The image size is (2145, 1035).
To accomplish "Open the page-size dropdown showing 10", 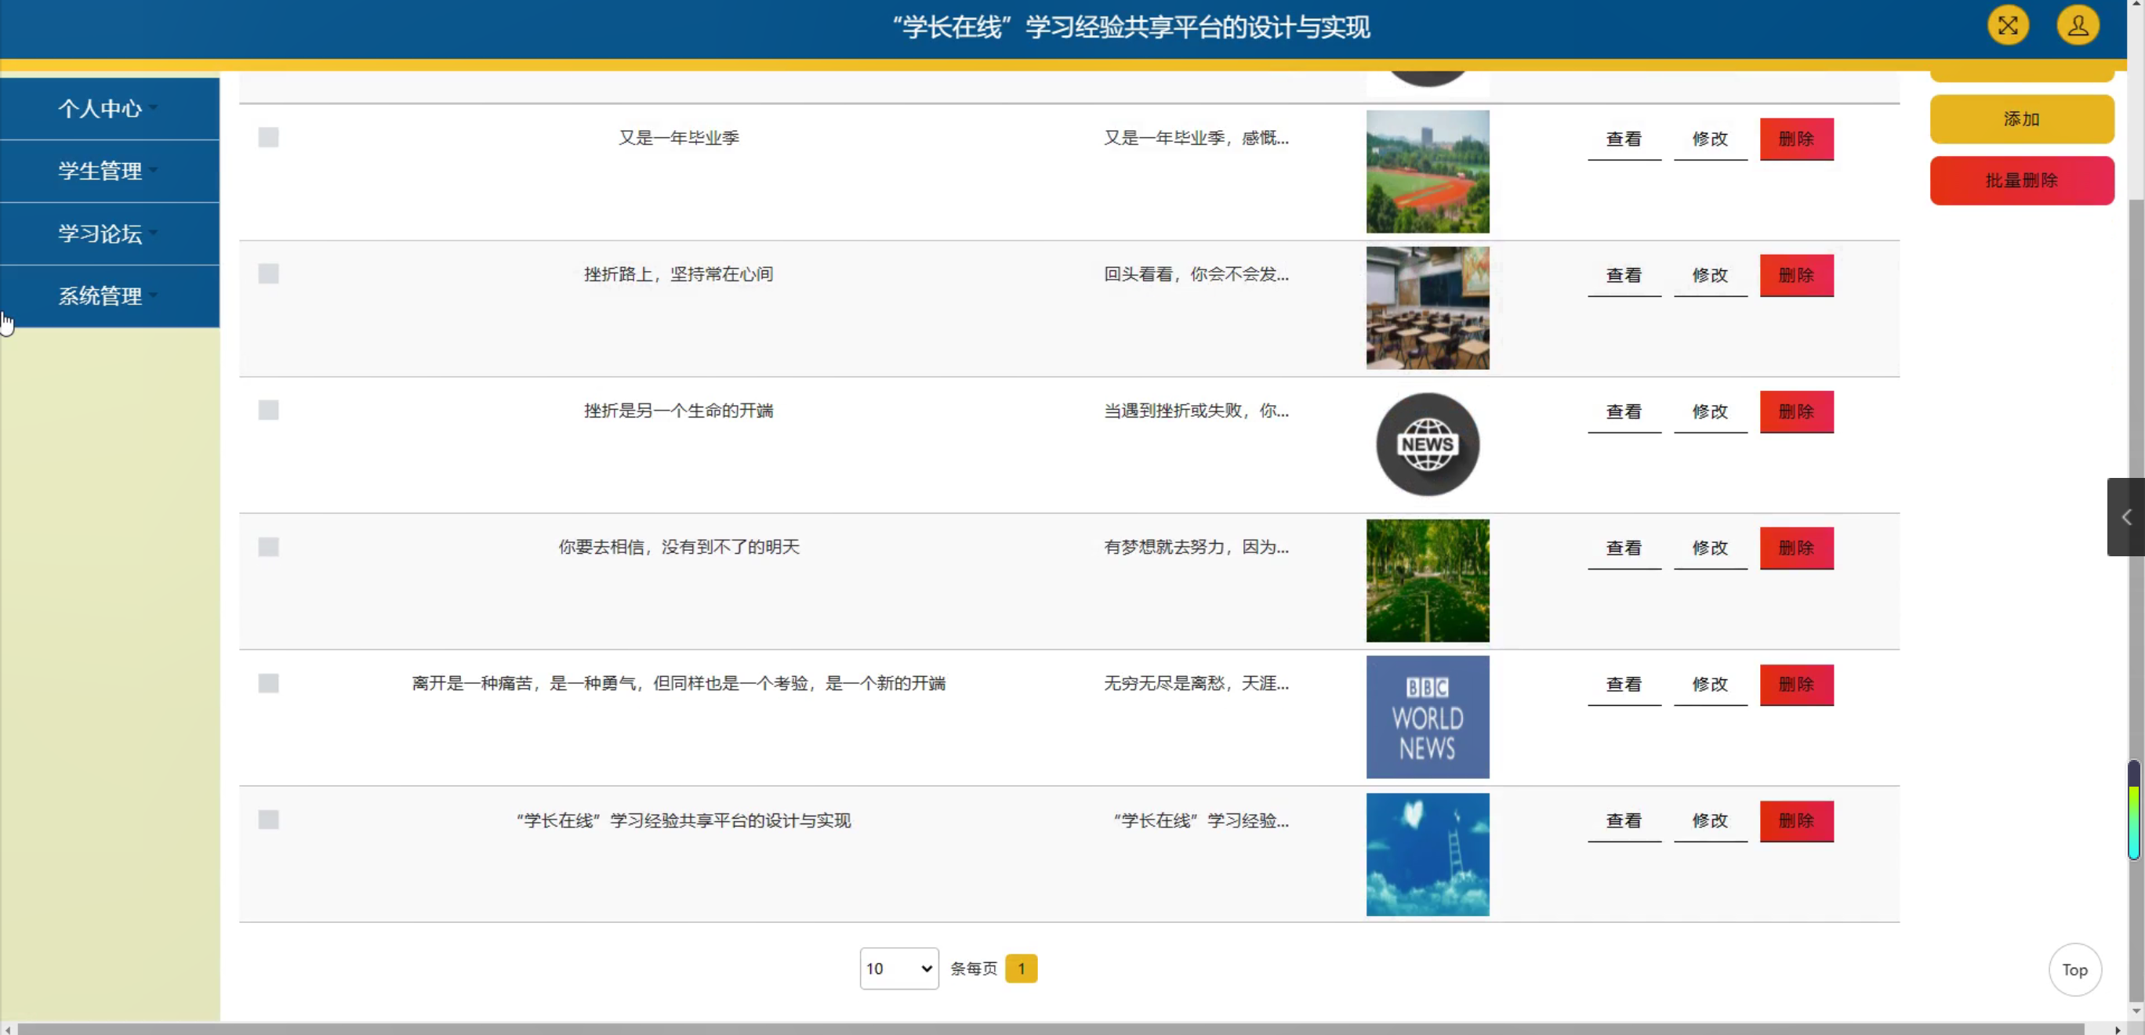I will [x=898, y=968].
